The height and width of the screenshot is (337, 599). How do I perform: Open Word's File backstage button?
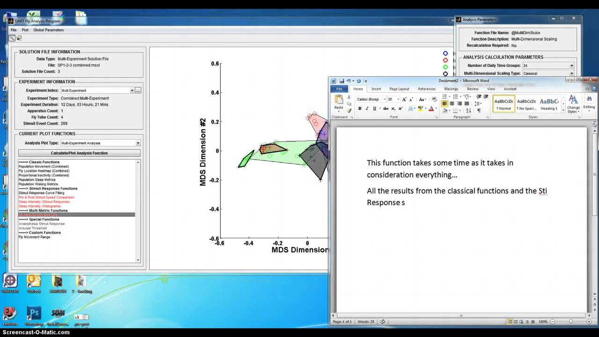click(339, 89)
